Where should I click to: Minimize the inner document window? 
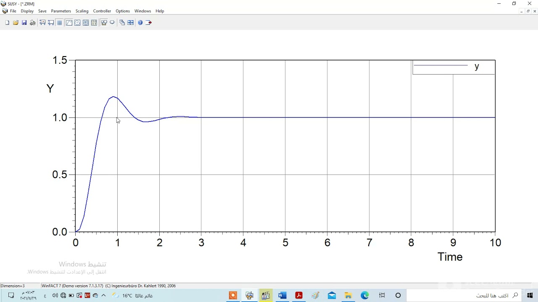[x=521, y=11]
